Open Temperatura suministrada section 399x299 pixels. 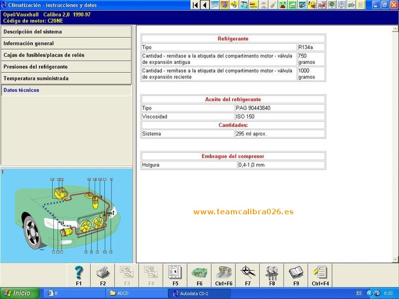[x=66, y=78]
